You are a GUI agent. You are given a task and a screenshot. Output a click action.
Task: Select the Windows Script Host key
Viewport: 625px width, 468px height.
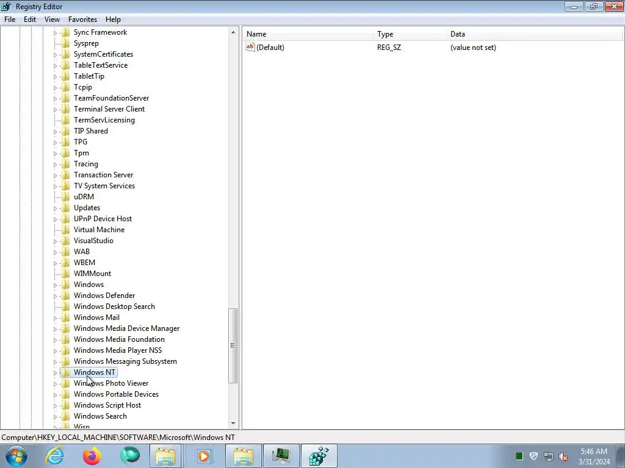coord(107,405)
